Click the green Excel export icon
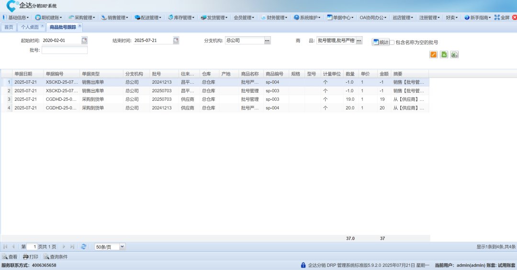 [x=444, y=55]
